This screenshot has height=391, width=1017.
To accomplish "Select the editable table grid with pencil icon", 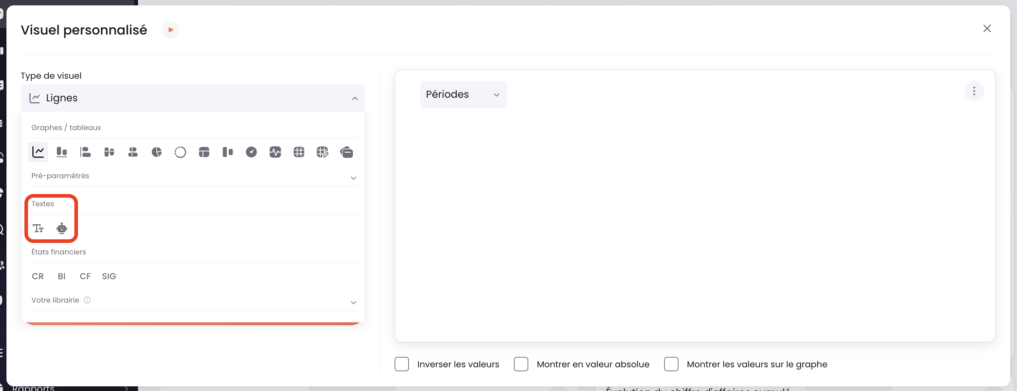I will coord(322,152).
